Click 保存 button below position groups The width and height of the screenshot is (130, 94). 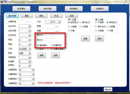tap(100, 39)
